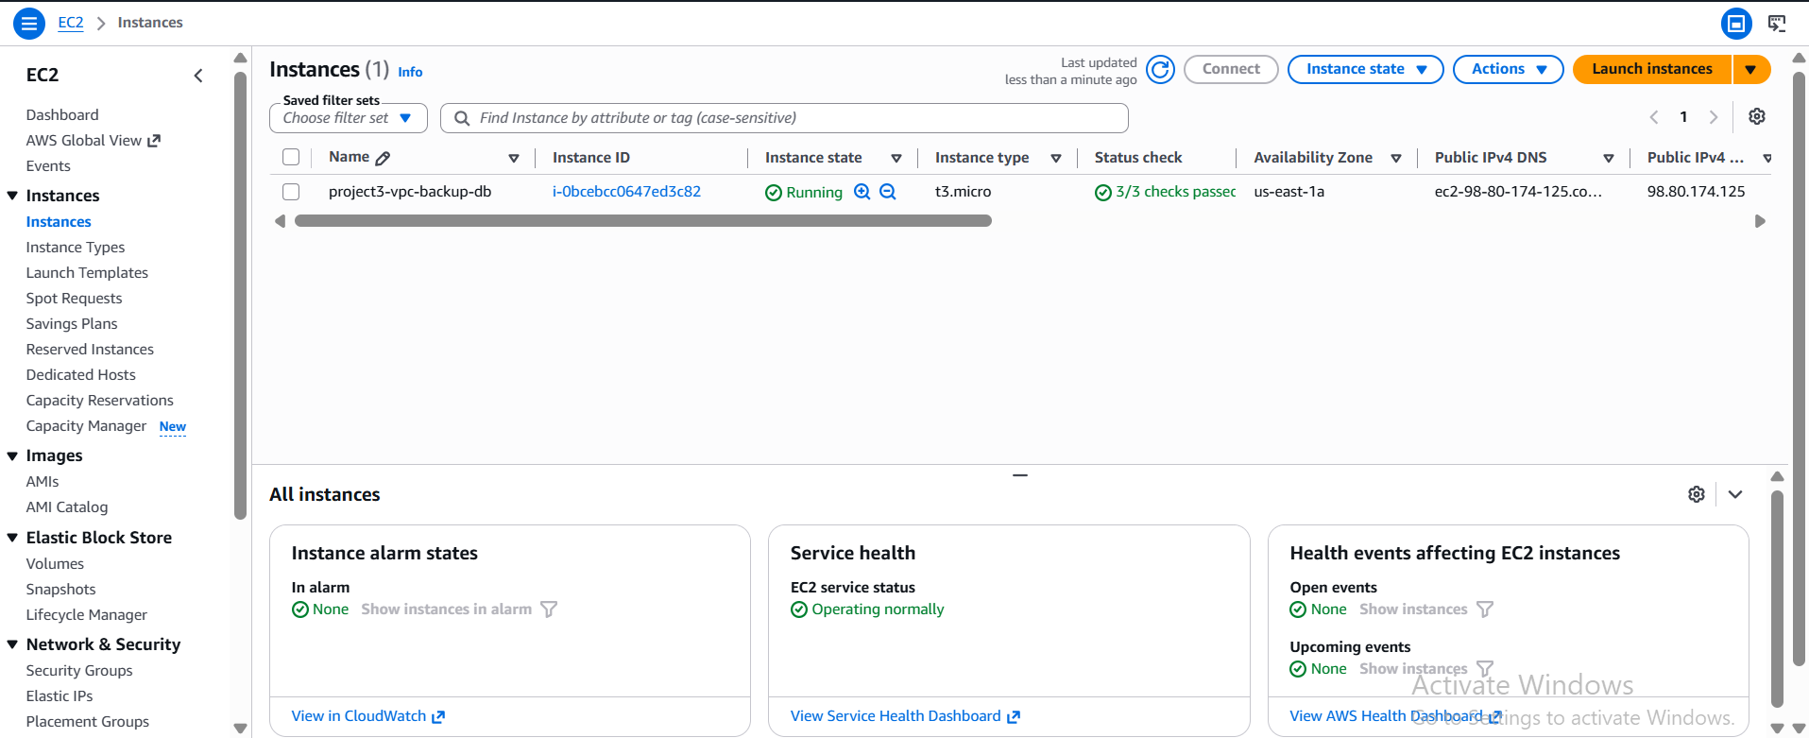
Task: Open the Info link next to Instances
Action: click(x=410, y=72)
